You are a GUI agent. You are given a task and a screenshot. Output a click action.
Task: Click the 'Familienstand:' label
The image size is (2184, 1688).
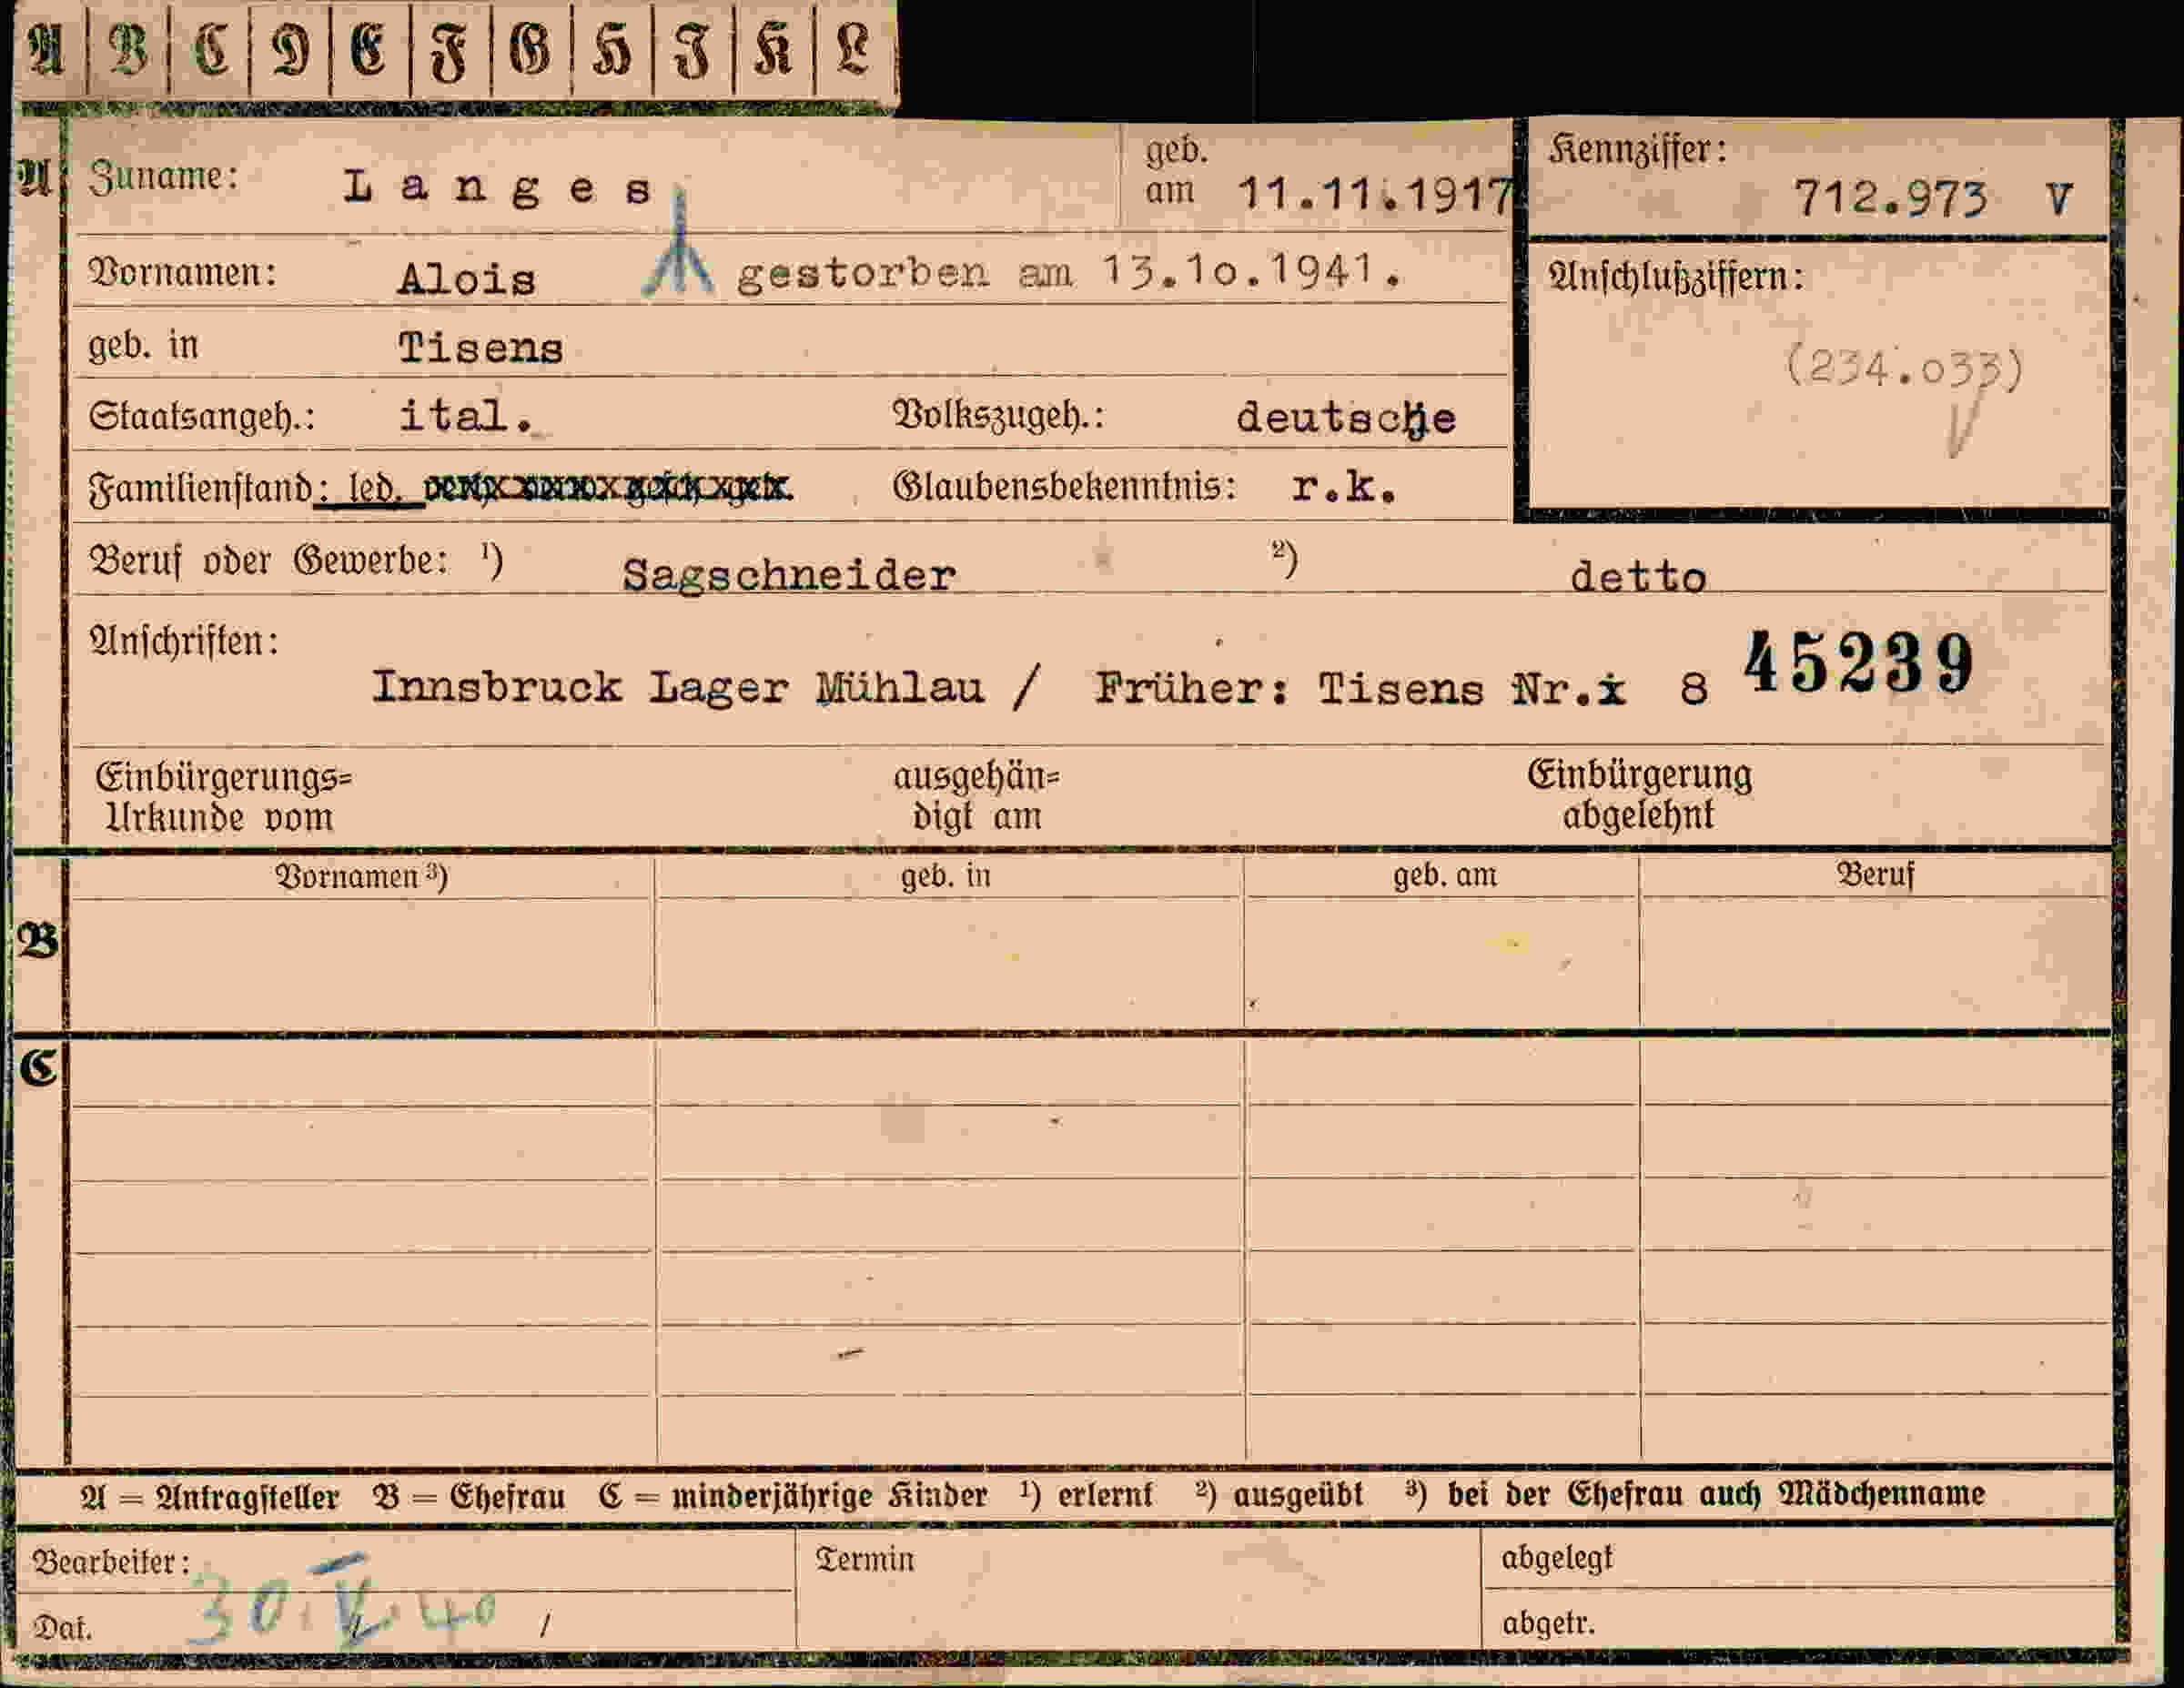point(208,489)
